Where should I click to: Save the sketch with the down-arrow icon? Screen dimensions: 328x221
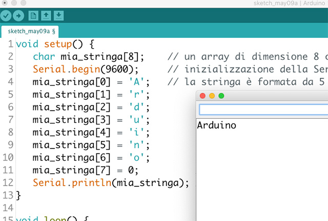58,16
